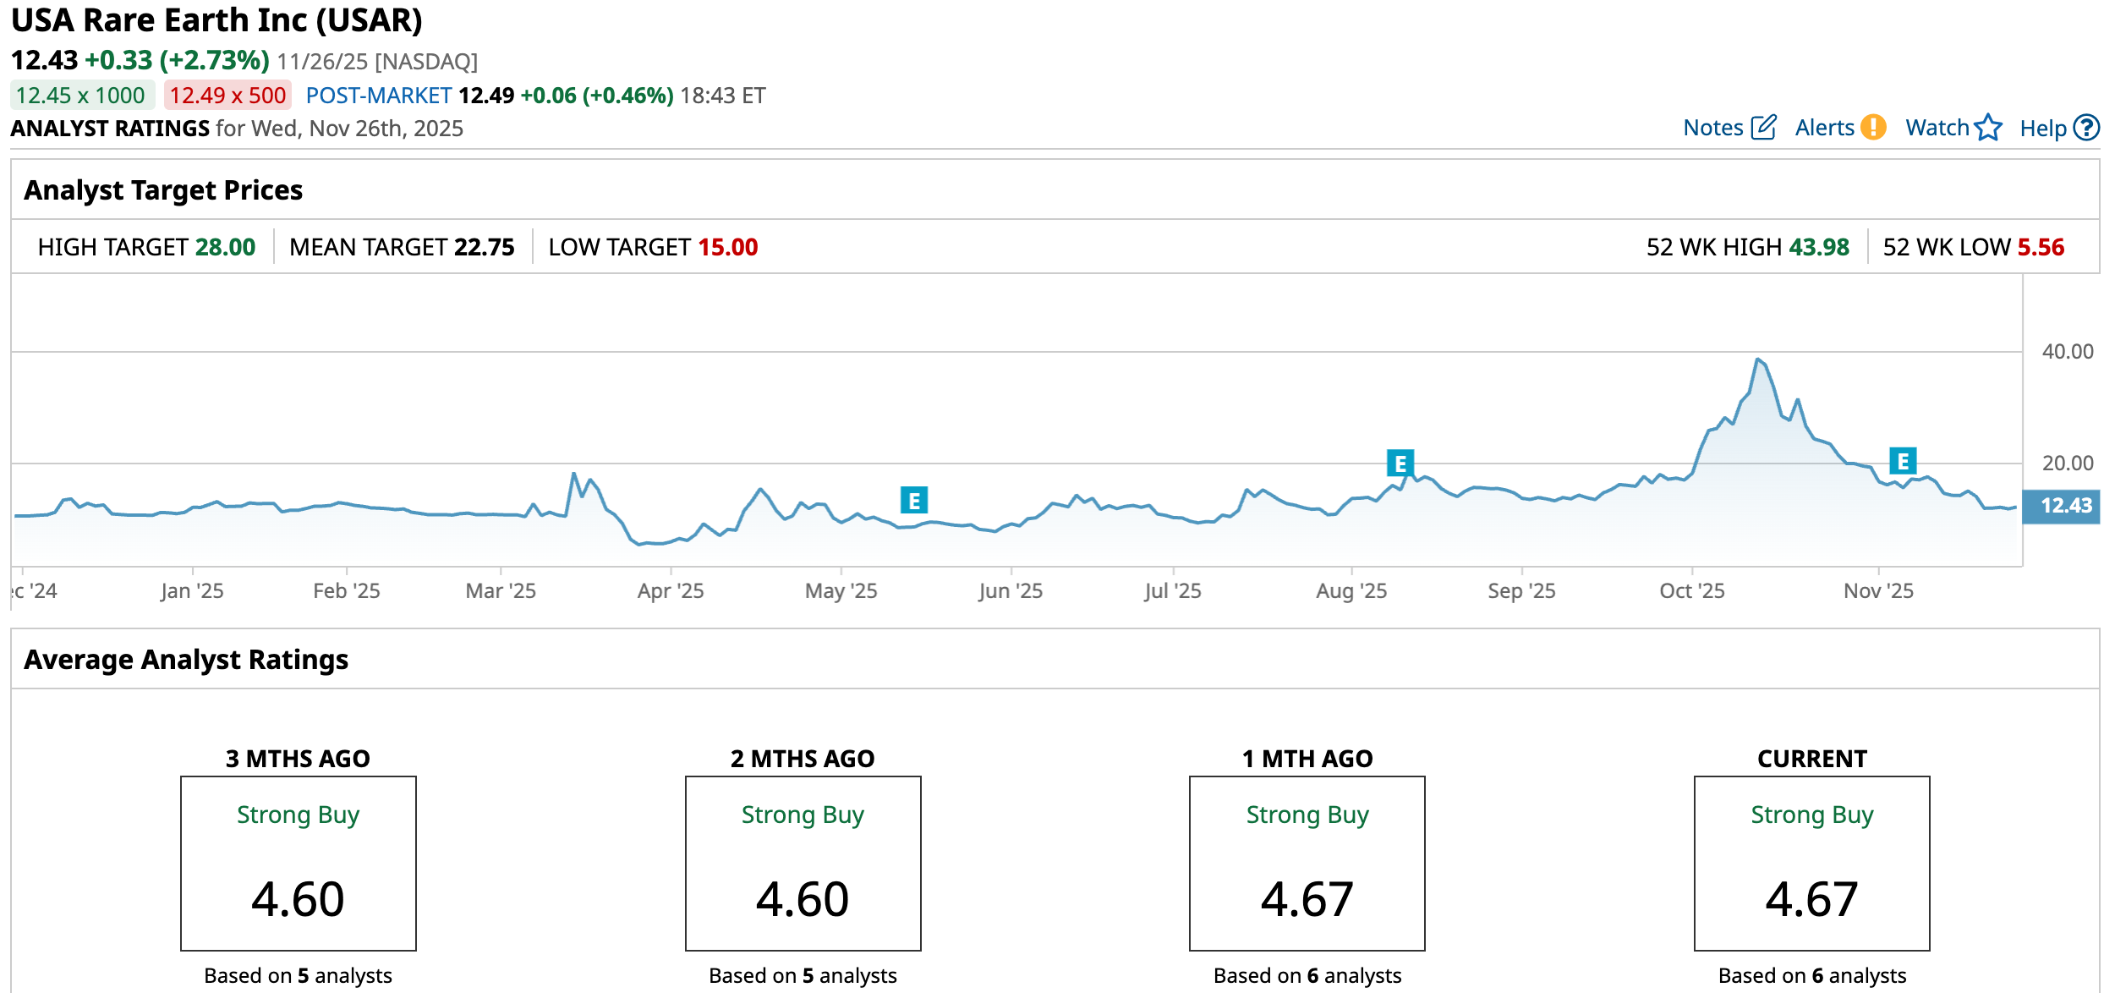This screenshot has width=2104, height=993.
Task: Click the 12.43 current price chart label
Action: (2064, 506)
